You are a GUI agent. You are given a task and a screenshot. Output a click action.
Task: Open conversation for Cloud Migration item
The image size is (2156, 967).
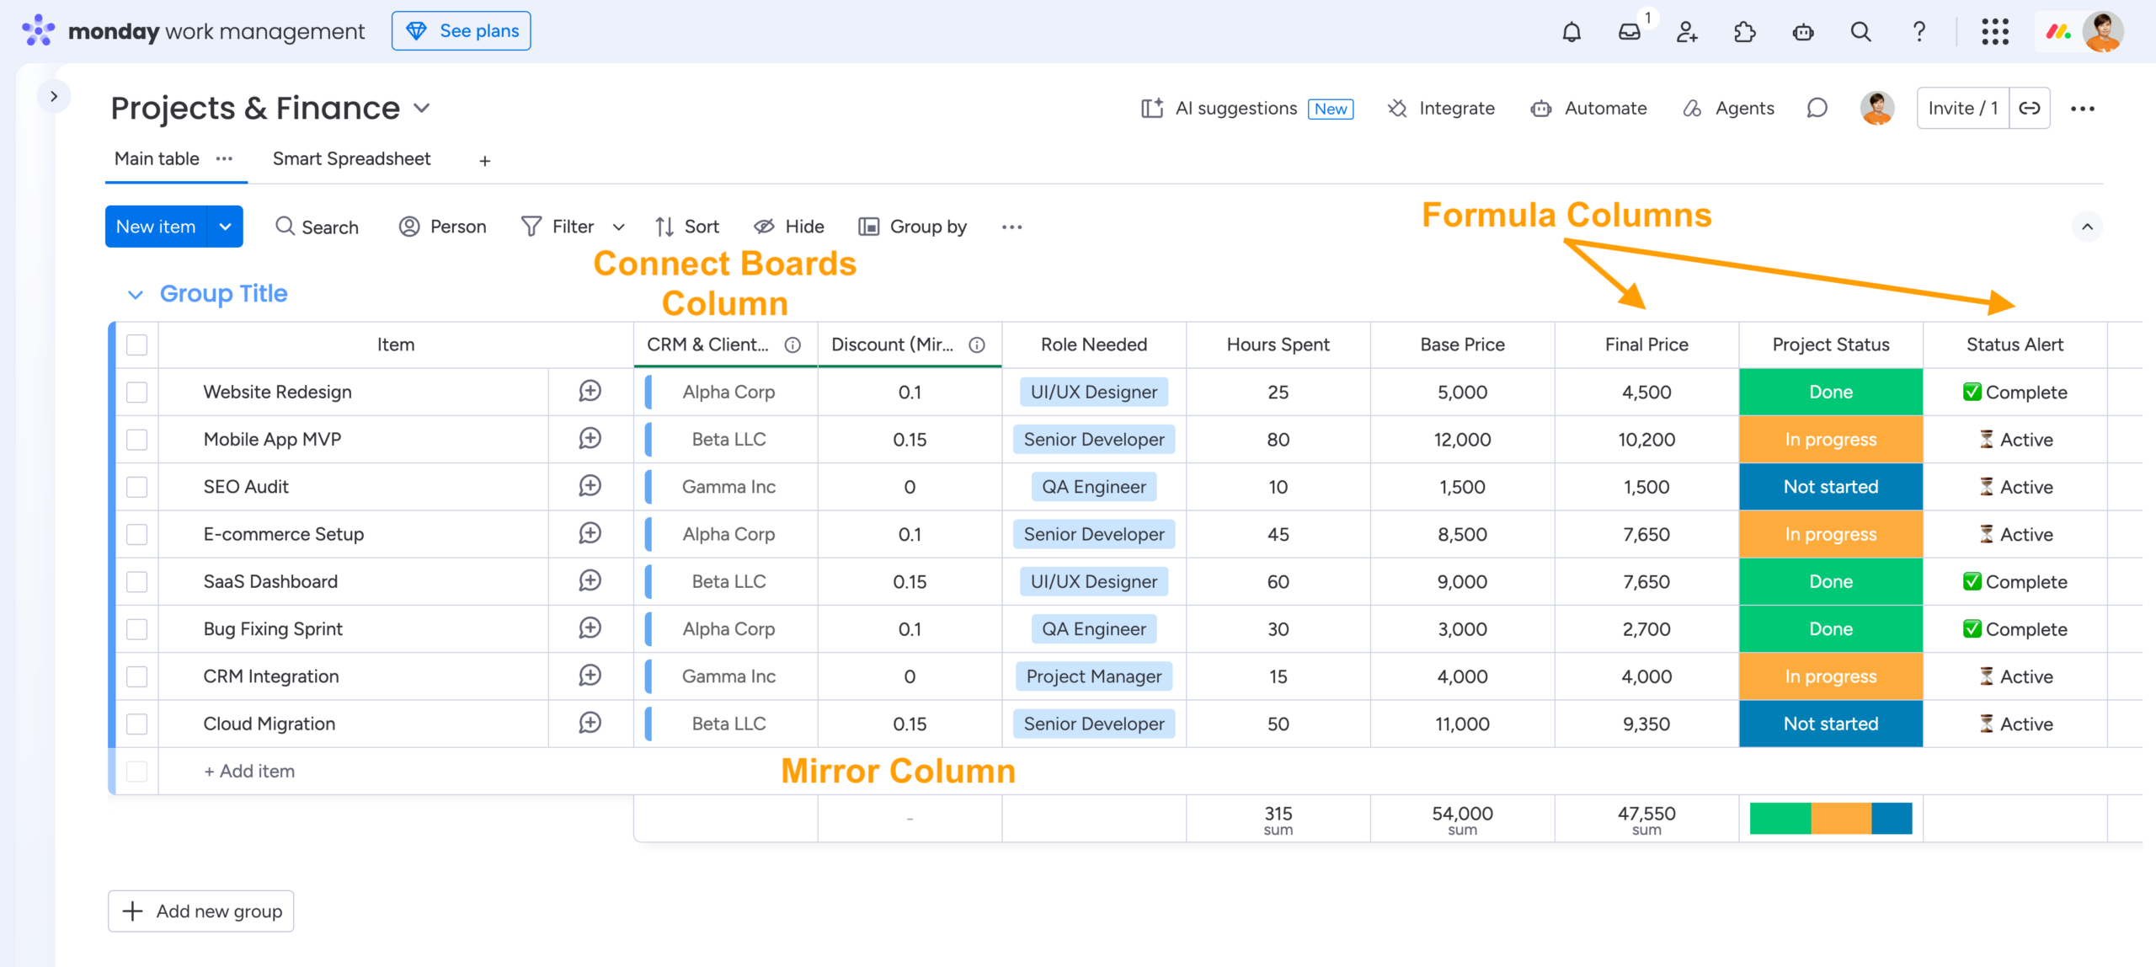pyautogui.click(x=590, y=723)
